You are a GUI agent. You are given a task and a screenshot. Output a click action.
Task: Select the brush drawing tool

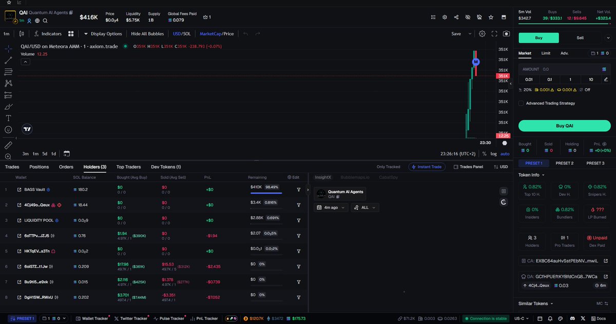(8, 107)
